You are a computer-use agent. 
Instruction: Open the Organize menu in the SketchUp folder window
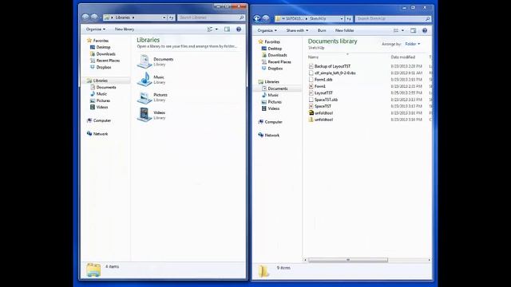pyautogui.click(x=267, y=30)
